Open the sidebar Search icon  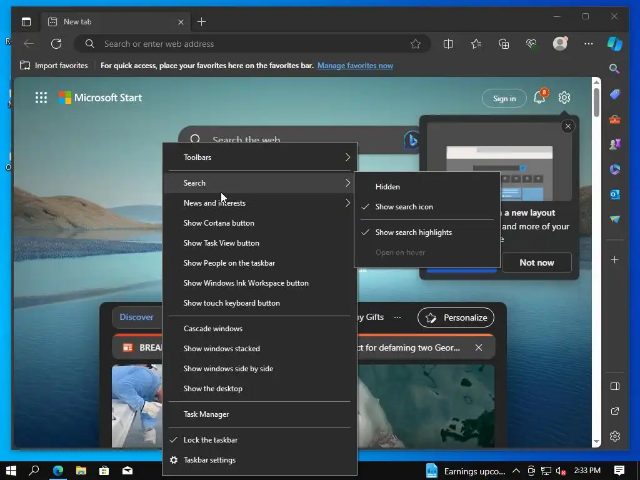click(x=614, y=69)
